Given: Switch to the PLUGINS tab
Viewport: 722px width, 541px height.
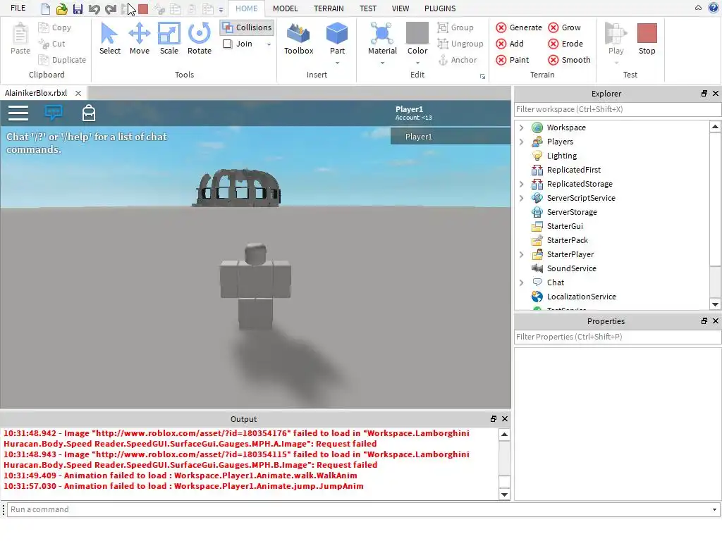Looking at the screenshot, I should (x=440, y=8).
